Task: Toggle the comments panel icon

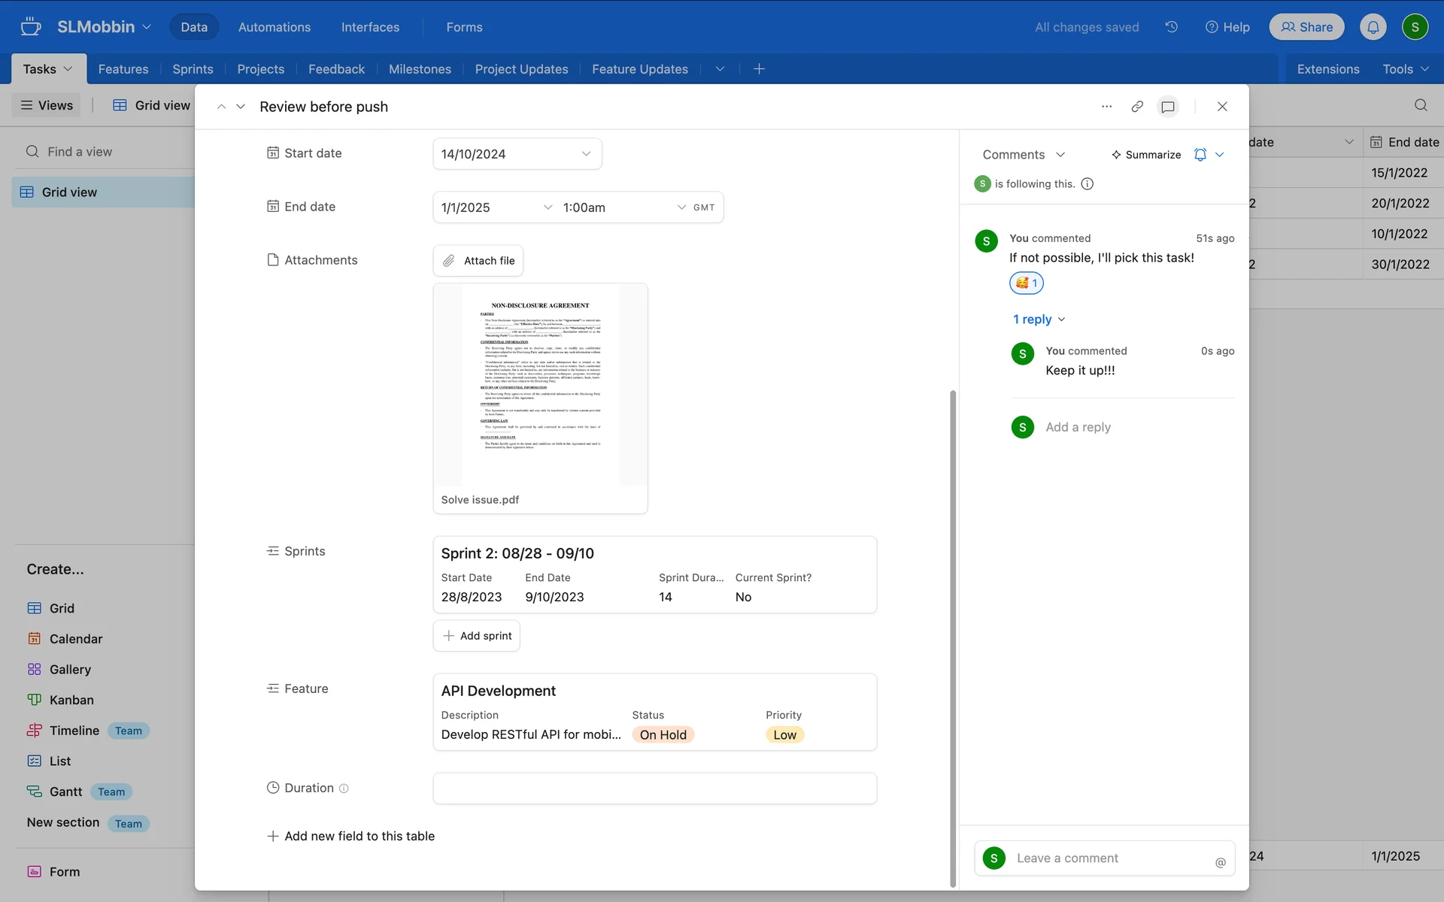Action: point(1167,107)
